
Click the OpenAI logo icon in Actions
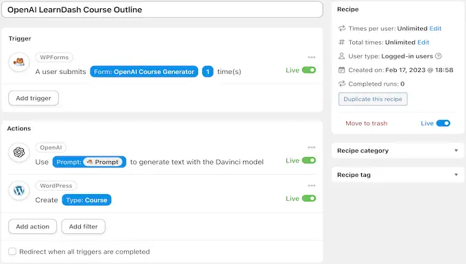(x=19, y=152)
